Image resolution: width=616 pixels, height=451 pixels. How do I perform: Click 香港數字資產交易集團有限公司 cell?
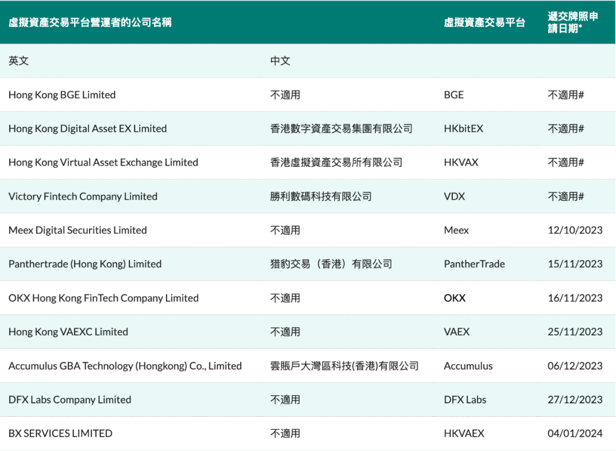tap(342, 128)
